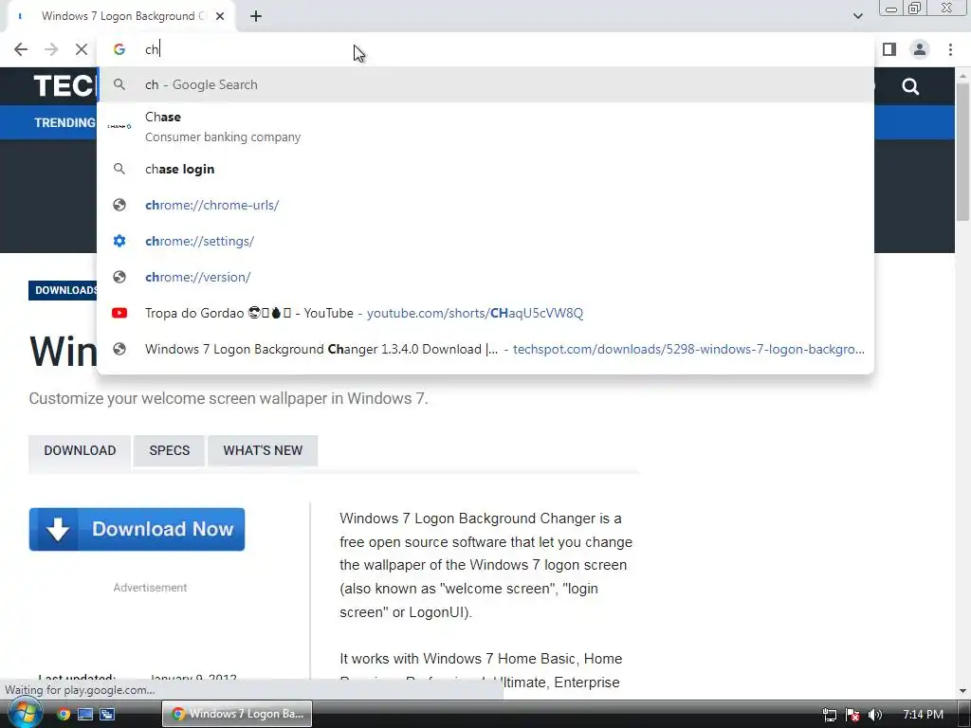The height and width of the screenshot is (728, 971).
Task: Open a new tab with the plus button
Action: click(x=256, y=16)
